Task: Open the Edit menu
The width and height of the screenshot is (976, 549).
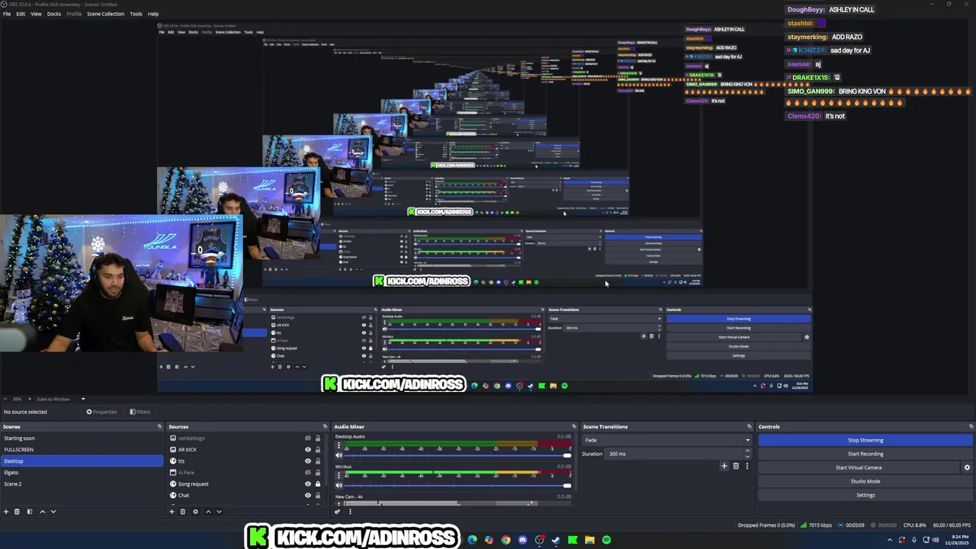Action: [21, 14]
